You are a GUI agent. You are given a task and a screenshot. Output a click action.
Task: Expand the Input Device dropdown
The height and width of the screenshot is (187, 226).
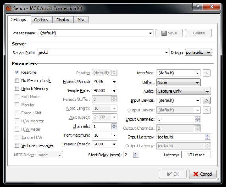tap(178, 100)
